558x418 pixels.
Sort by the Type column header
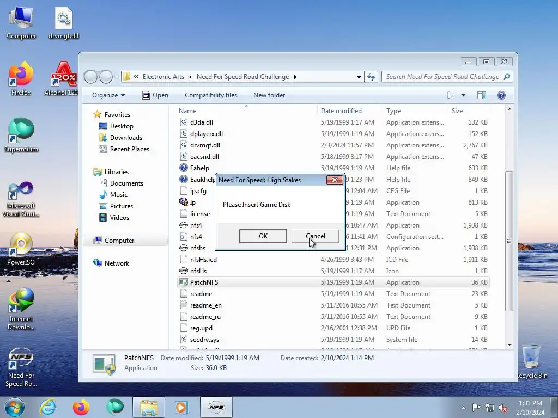coord(415,111)
